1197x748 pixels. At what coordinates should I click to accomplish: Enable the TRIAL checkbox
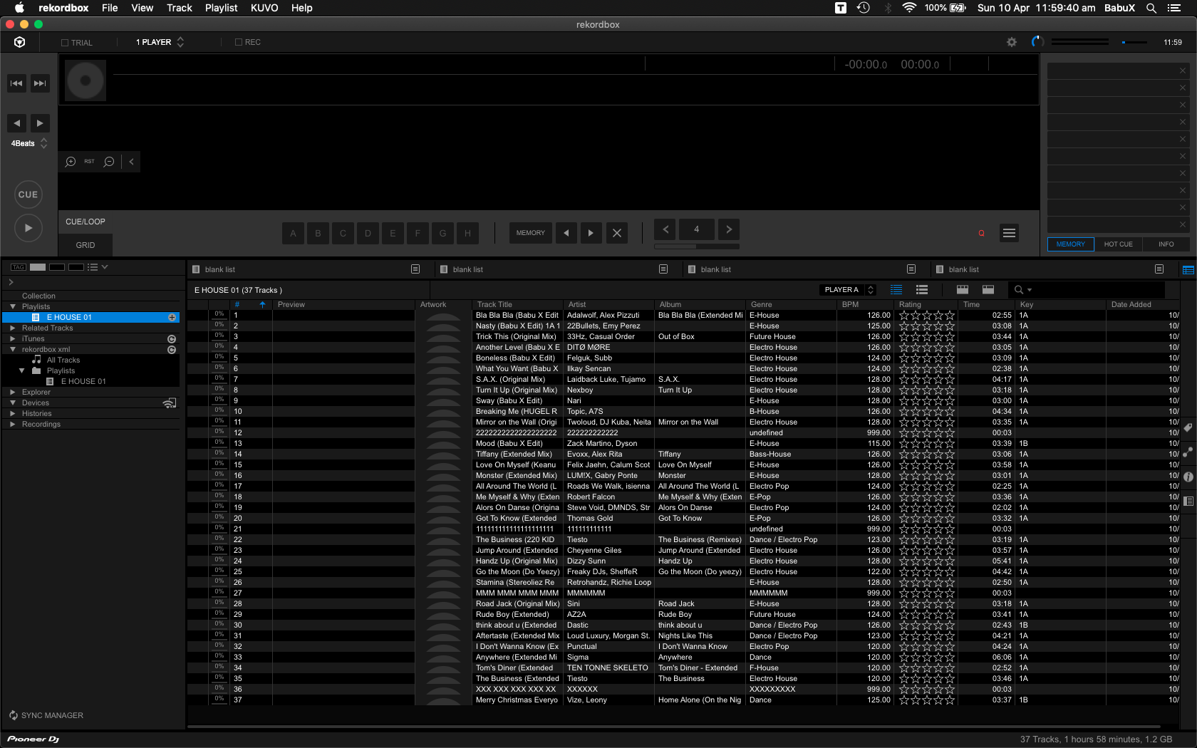[65, 43]
